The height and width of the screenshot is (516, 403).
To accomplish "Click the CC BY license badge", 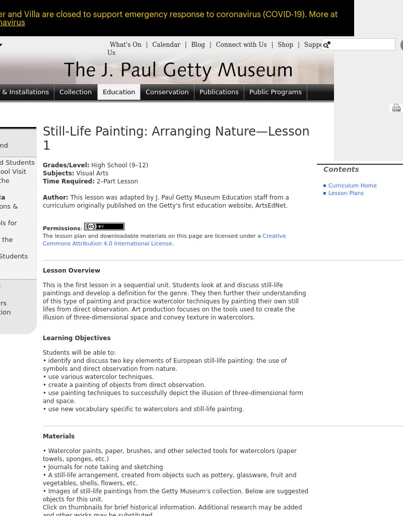I will 104,226.
